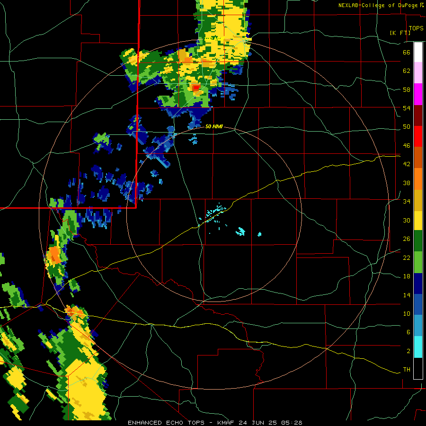426x426 pixels.
Task: Click the navy blue legend swatch
Action: 418,284
